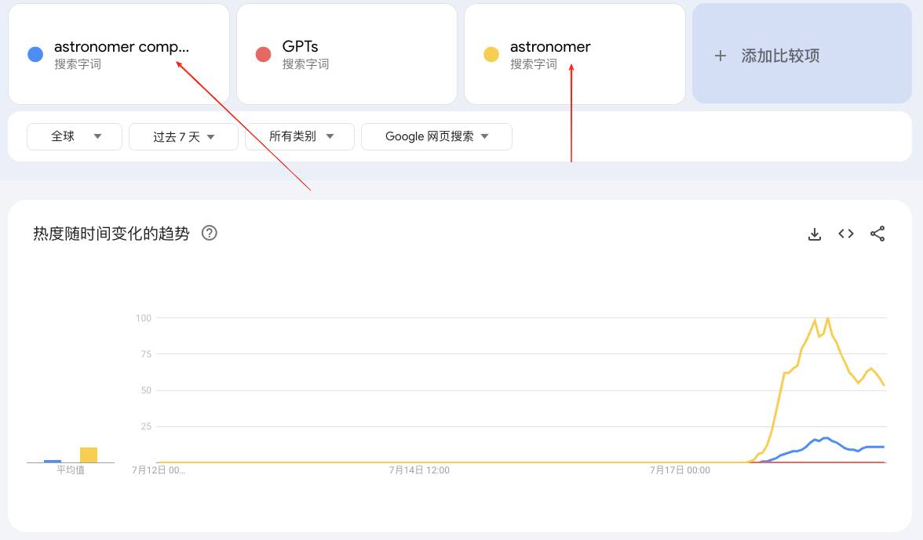Open the embed code icon
Screen dimensions: 923x540
pos(846,234)
